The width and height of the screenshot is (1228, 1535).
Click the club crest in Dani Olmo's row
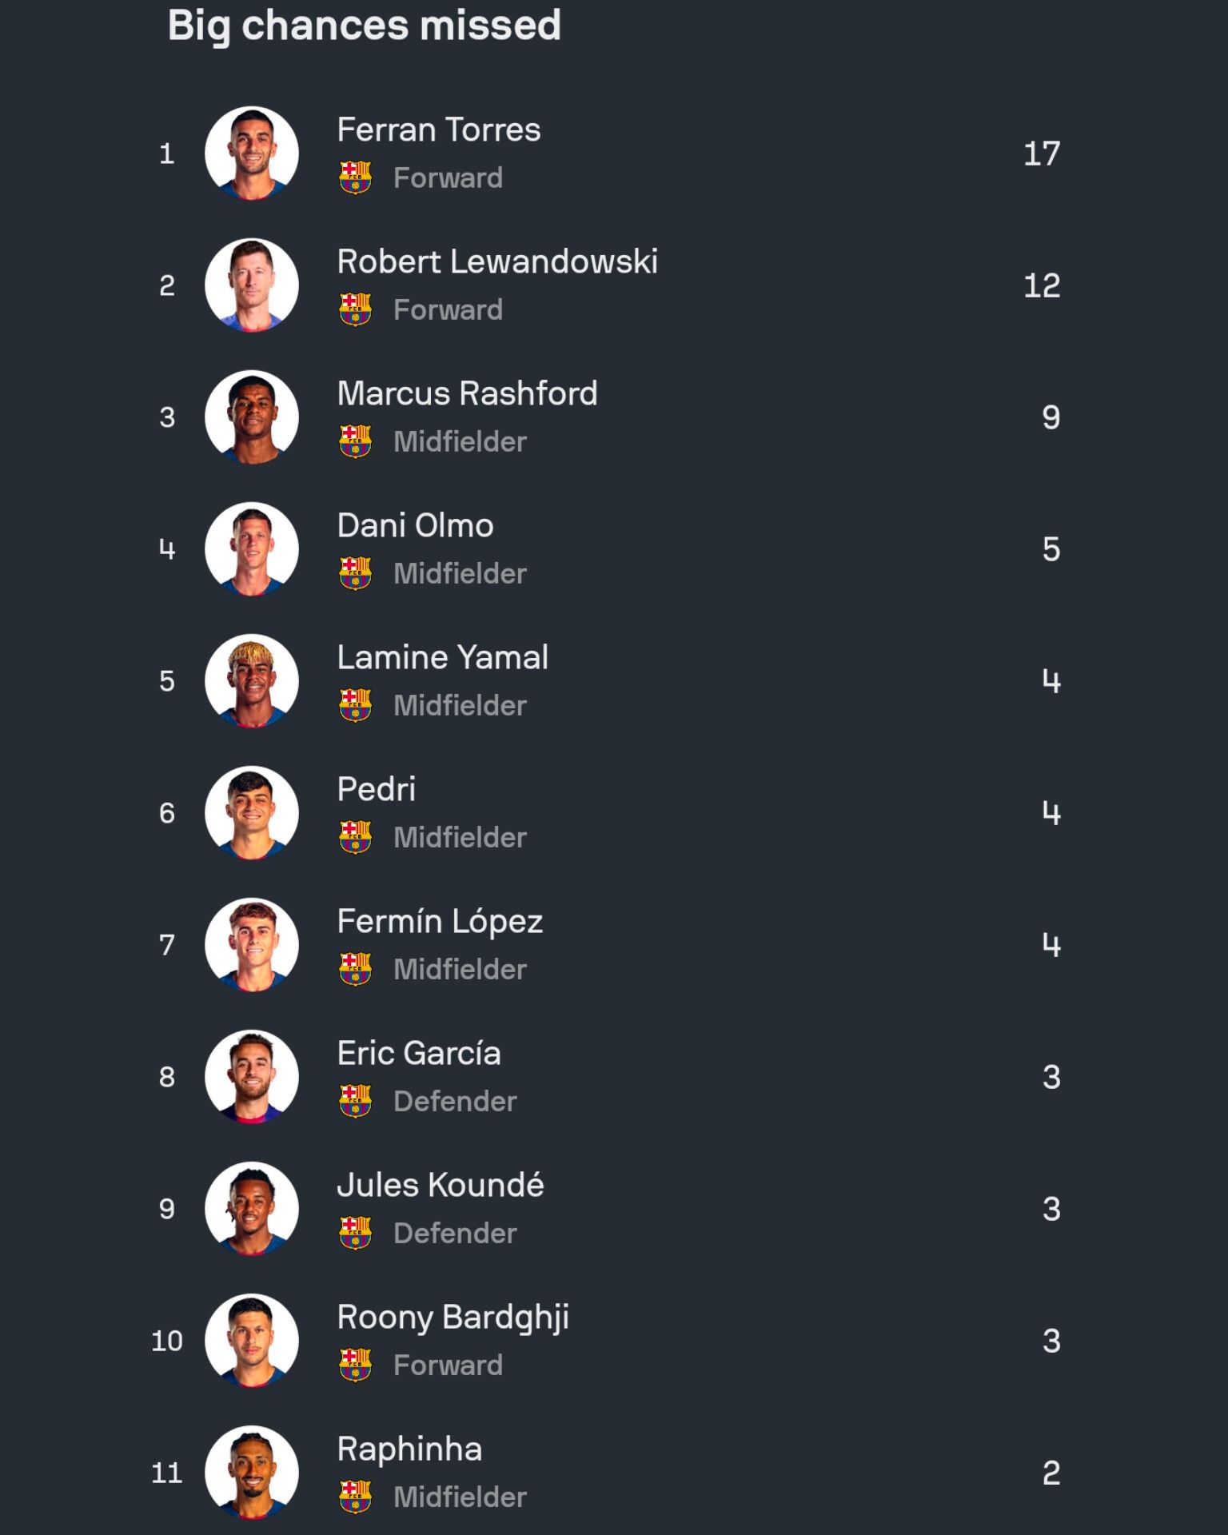(x=355, y=573)
